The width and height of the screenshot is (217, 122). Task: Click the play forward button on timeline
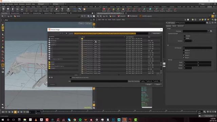coord(18,112)
